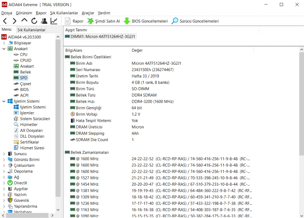Click the Rapor toolbar button
The height and width of the screenshot is (218, 304).
click(x=74, y=21)
